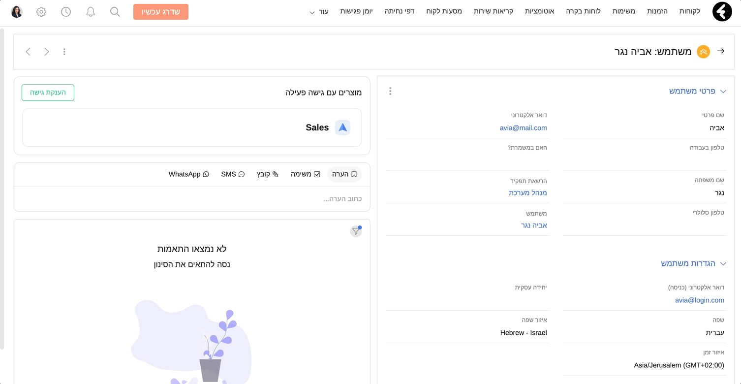
Task: Collapse the הגדרות משתמש section
Action: pyautogui.click(x=723, y=264)
